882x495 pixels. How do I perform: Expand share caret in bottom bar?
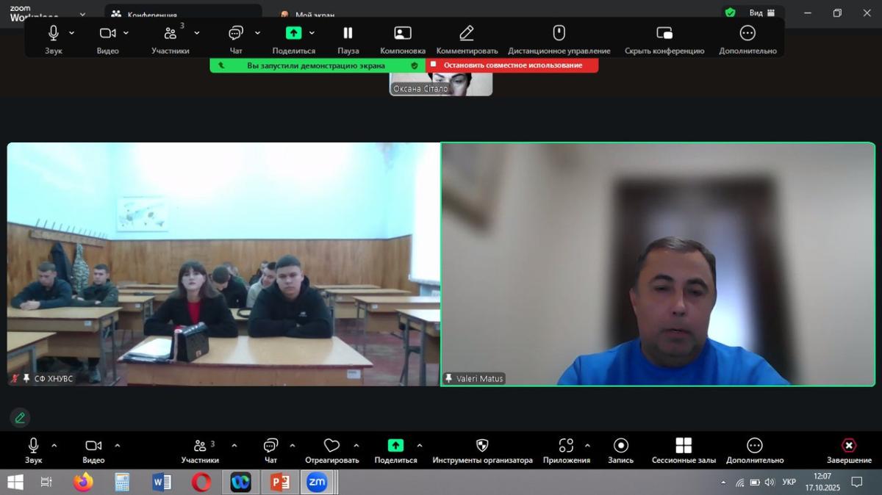[419, 445]
